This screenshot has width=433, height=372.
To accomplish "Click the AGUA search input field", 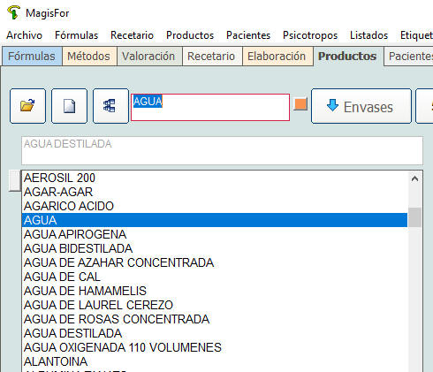I will coord(210,107).
